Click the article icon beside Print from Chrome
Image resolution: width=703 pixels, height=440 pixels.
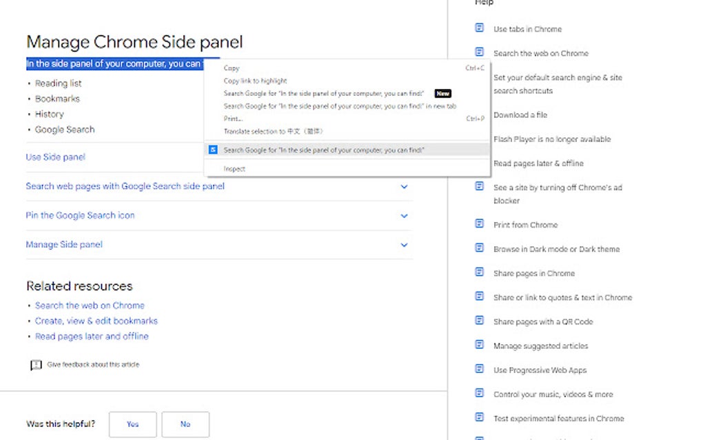pos(480,224)
